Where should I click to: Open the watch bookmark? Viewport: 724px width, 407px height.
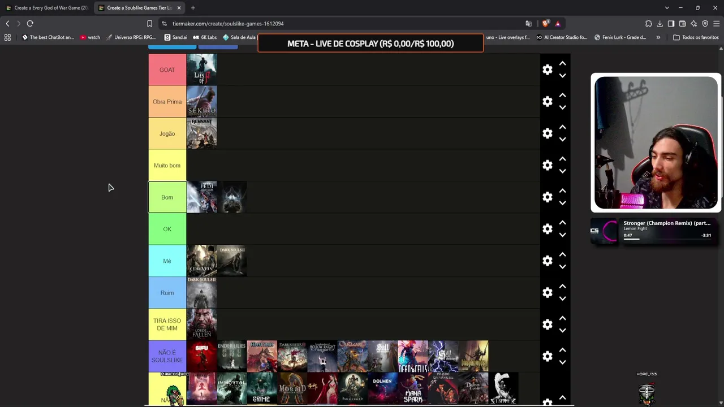pos(90,37)
